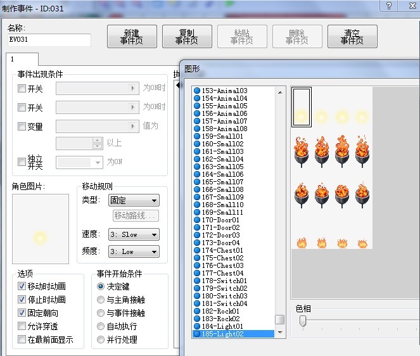This screenshot has height=356, width=420.
Task: Check the 在最前面显示 option
Action: tap(22, 340)
